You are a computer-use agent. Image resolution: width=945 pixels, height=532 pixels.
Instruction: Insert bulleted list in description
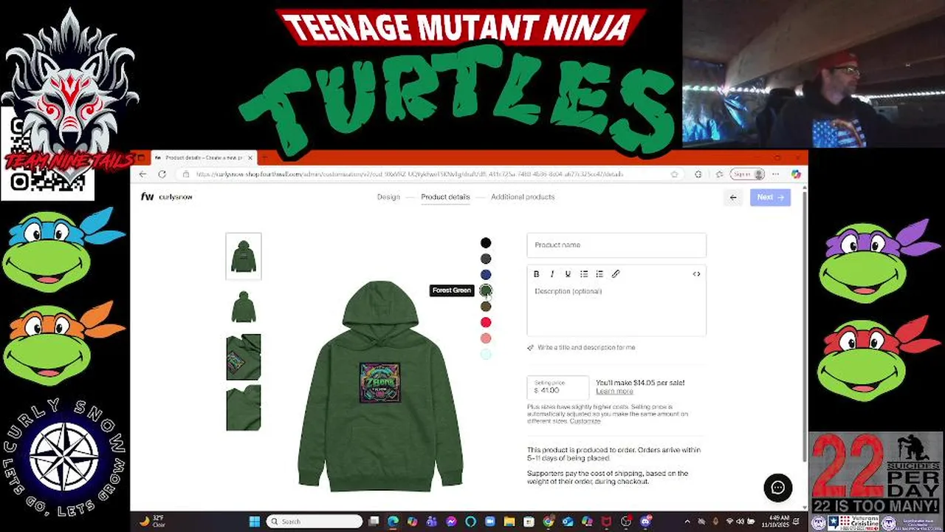click(584, 274)
